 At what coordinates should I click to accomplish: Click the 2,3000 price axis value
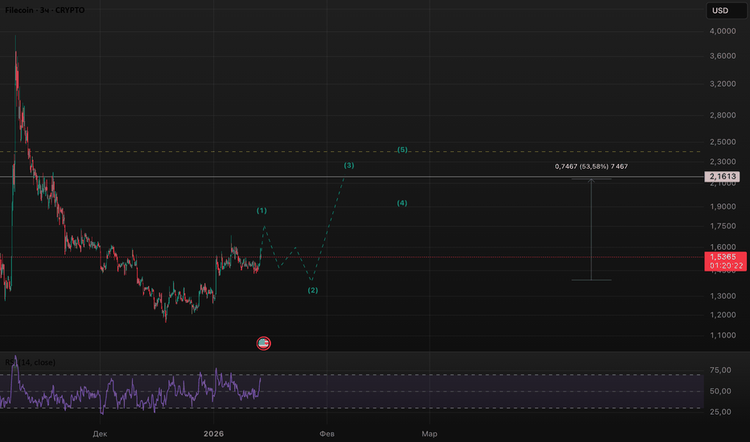click(x=723, y=162)
